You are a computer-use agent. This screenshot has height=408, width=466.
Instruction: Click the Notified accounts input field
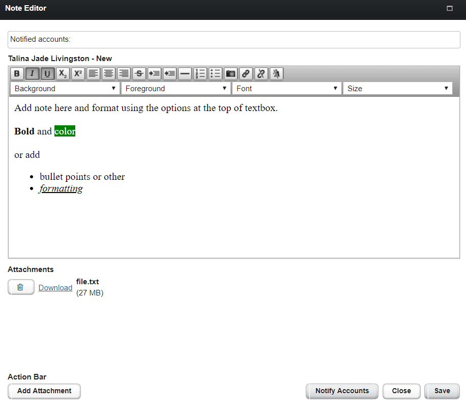click(234, 39)
